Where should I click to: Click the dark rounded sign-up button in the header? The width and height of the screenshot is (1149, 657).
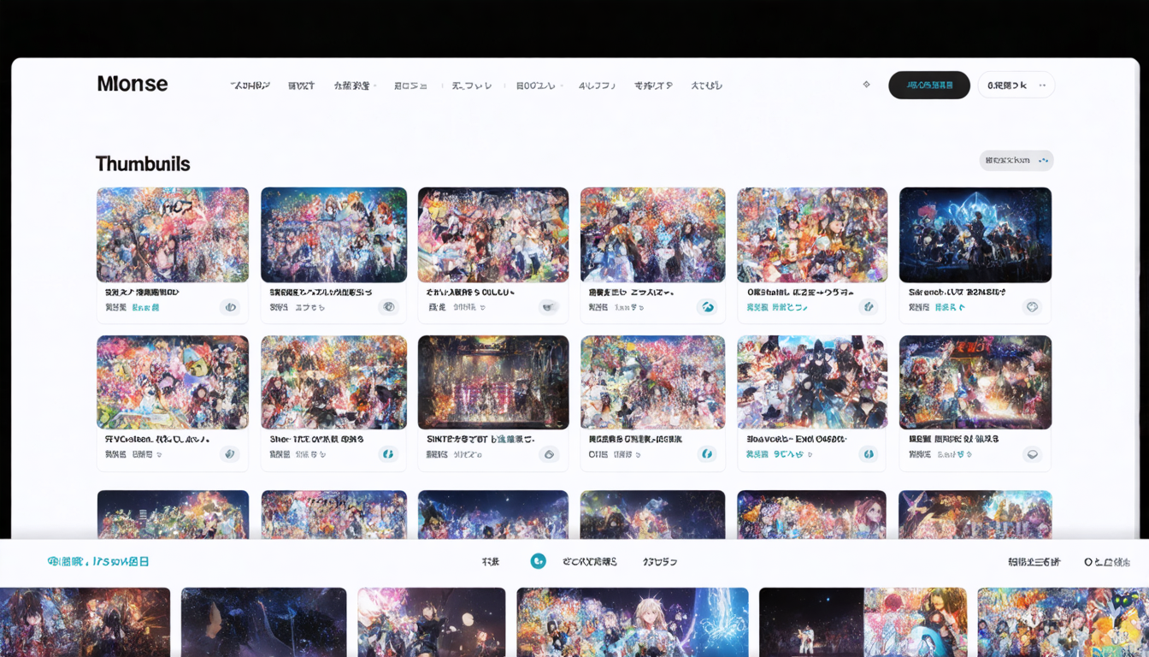pos(928,85)
